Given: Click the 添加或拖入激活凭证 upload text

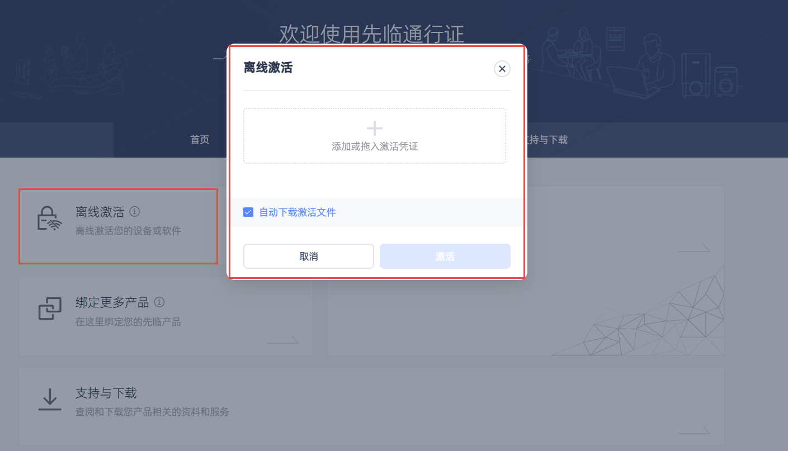Looking at the screenshot, I should click(374, 146).
